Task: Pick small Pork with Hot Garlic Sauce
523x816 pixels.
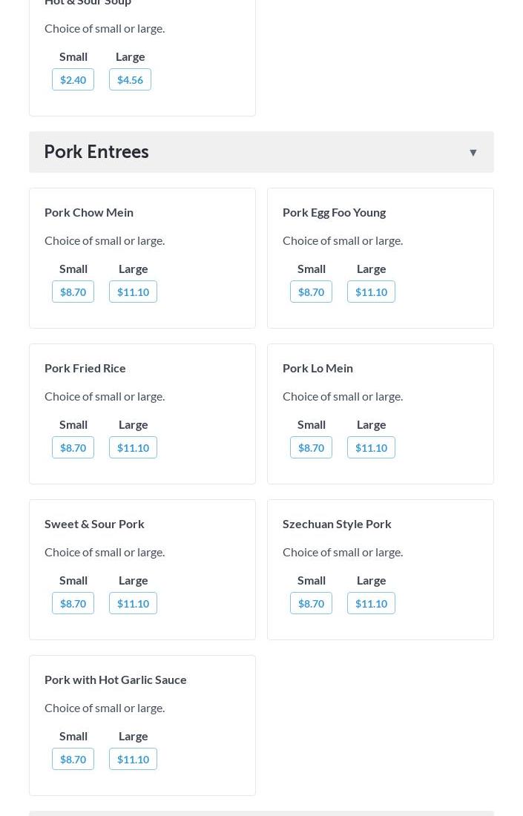Action: coord(73,759)
